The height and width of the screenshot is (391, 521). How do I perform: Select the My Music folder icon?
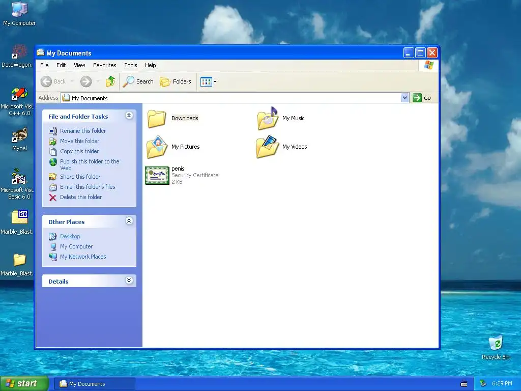(x=268, y=118)
